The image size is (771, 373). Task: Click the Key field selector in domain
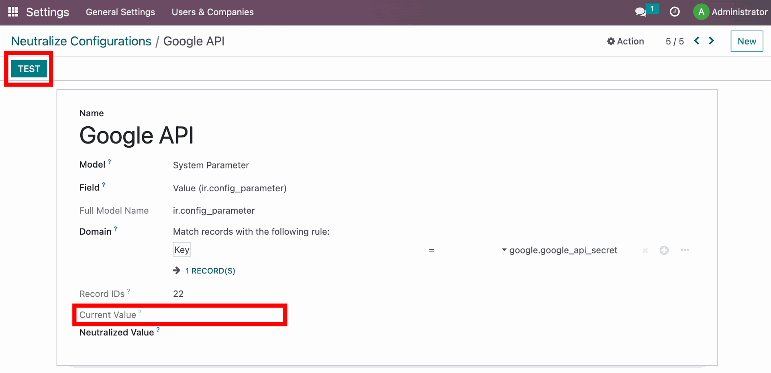[x=182, y=250]
